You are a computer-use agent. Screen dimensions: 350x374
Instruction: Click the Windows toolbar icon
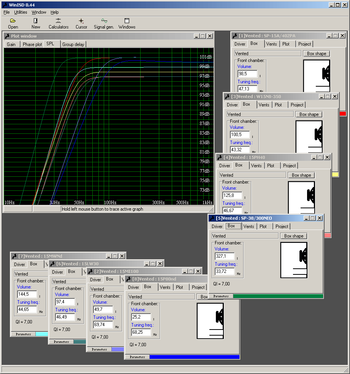tap(127, 21)
